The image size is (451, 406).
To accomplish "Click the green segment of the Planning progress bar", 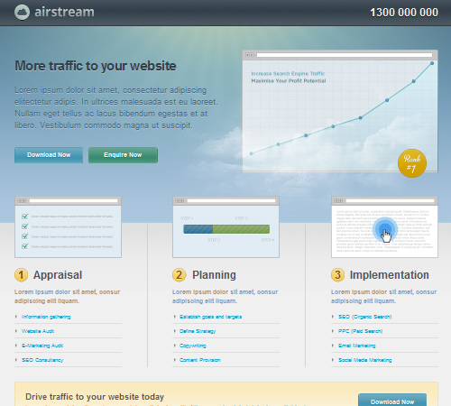I will (x=241, y=229).
